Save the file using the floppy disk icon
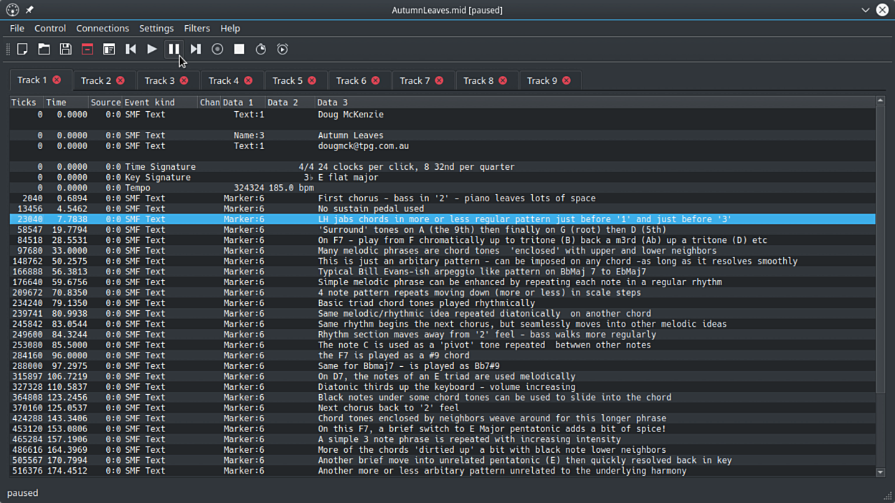Image resolution: width=895 pixels, height=503 pixels. point(66,49)
